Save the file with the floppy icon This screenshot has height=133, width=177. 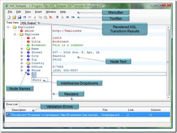coord(19,17)
